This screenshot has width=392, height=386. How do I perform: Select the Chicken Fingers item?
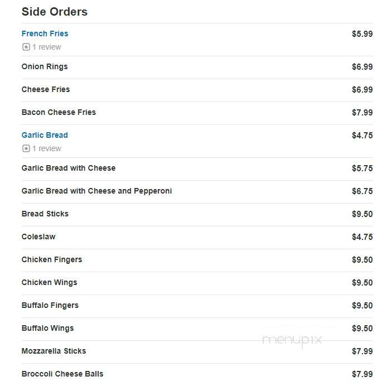click(52, 260)
